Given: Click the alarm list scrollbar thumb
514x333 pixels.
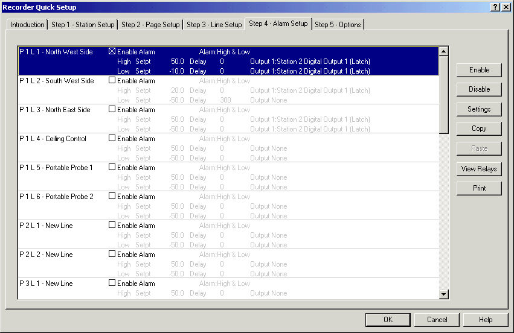Looking at the screenshot, I should tap(443, 95).
